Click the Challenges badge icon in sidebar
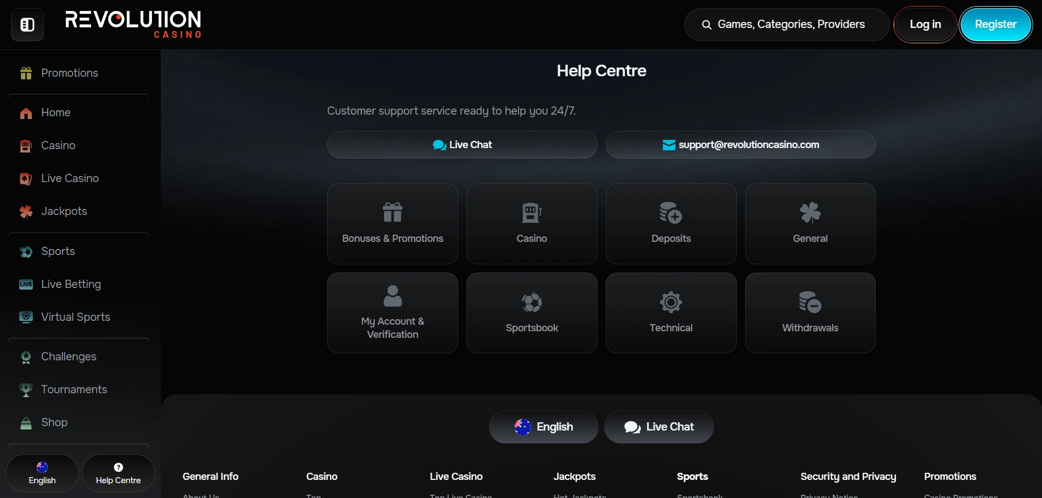Viewport: 1042px width, 498px height. 26,357
